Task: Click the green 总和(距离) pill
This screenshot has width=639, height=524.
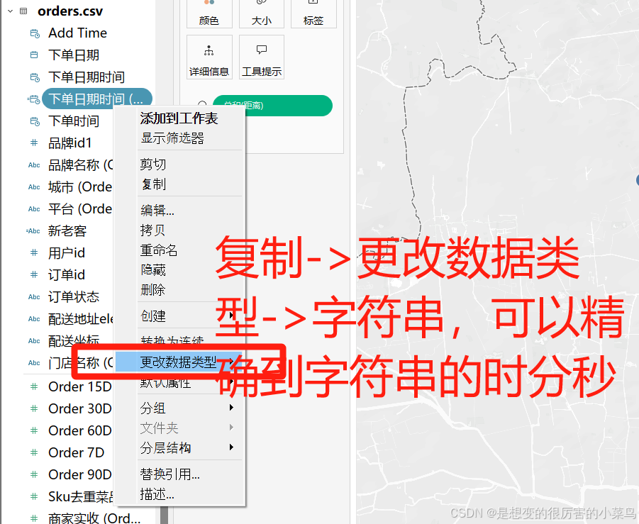Action: tap(272, 106)
